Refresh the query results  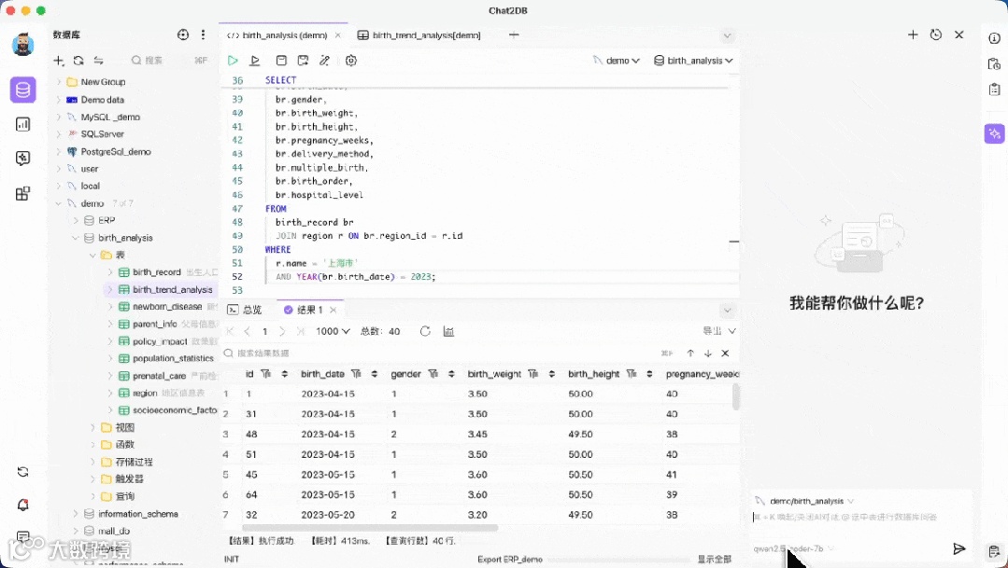(425, 331)
